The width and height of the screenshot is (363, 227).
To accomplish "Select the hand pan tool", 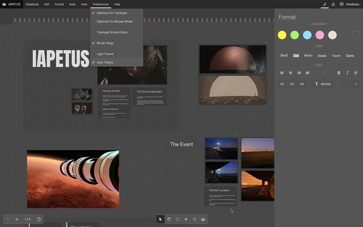I will pyautogui.click(x=169, y=219).
